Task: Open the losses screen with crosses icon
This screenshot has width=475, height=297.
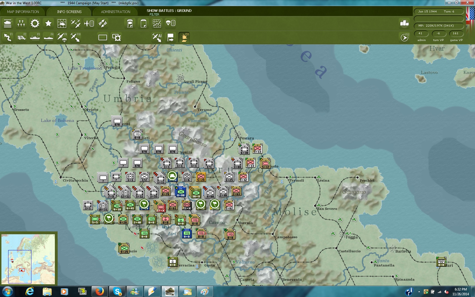Action: click(x=21, y=23)
